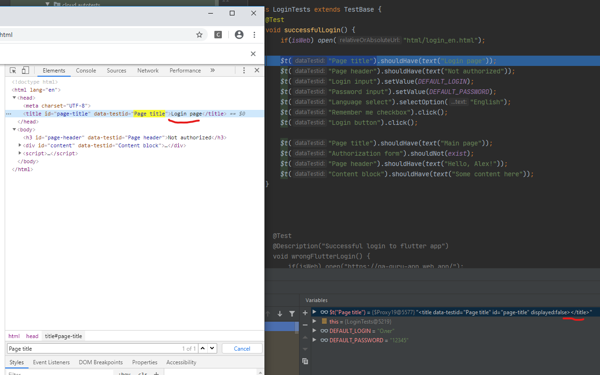
Task: Switch to the Network tab
Action: click(x=148, y=71)
